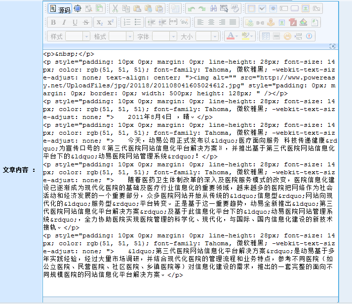Click the Insert table icon
The image size is (352, 304).
pyautogui.click(x=266, y=36)
